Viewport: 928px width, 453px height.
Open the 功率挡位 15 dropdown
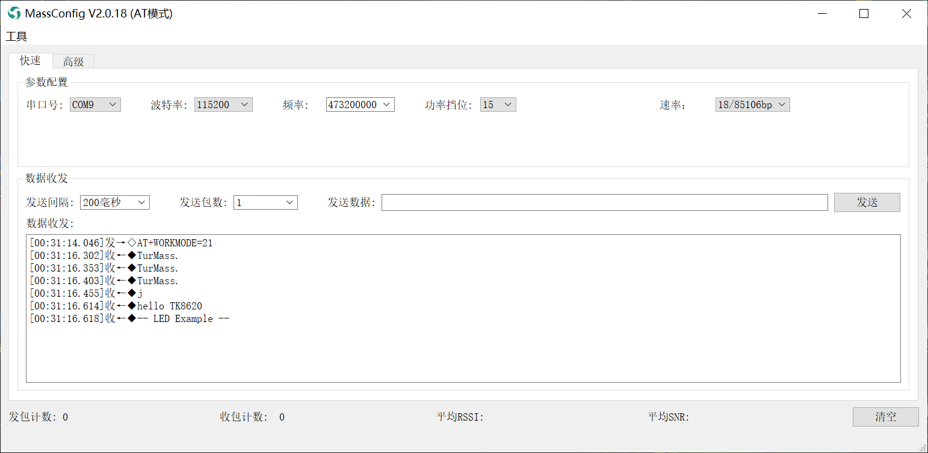(x=498, y=105)
